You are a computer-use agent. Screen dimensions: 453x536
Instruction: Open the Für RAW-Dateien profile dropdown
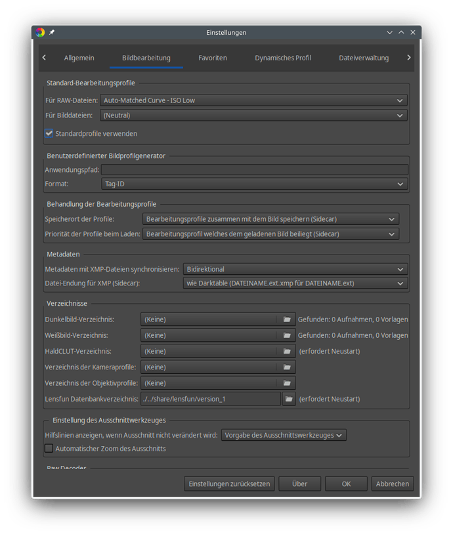tap(253, 100)
